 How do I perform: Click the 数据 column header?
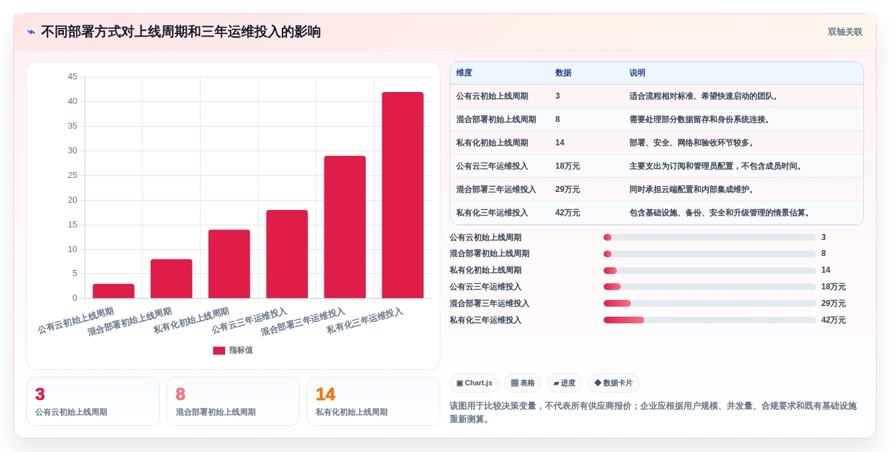click(563, 73)
